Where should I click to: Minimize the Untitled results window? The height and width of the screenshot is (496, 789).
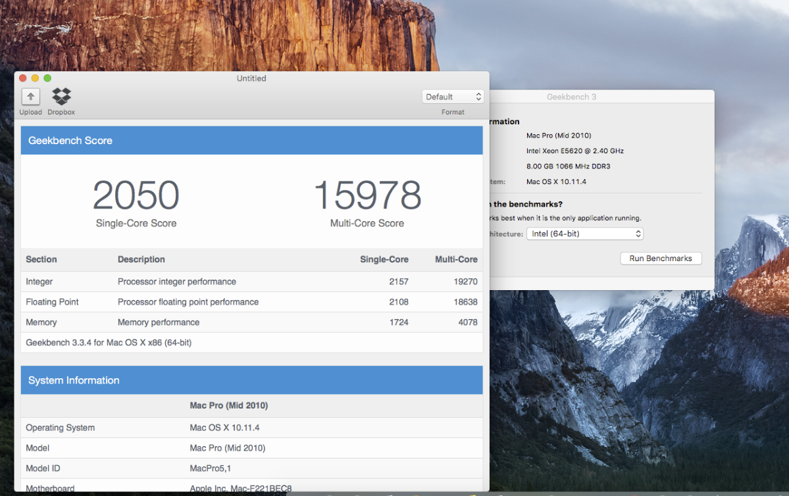[36, 78]
